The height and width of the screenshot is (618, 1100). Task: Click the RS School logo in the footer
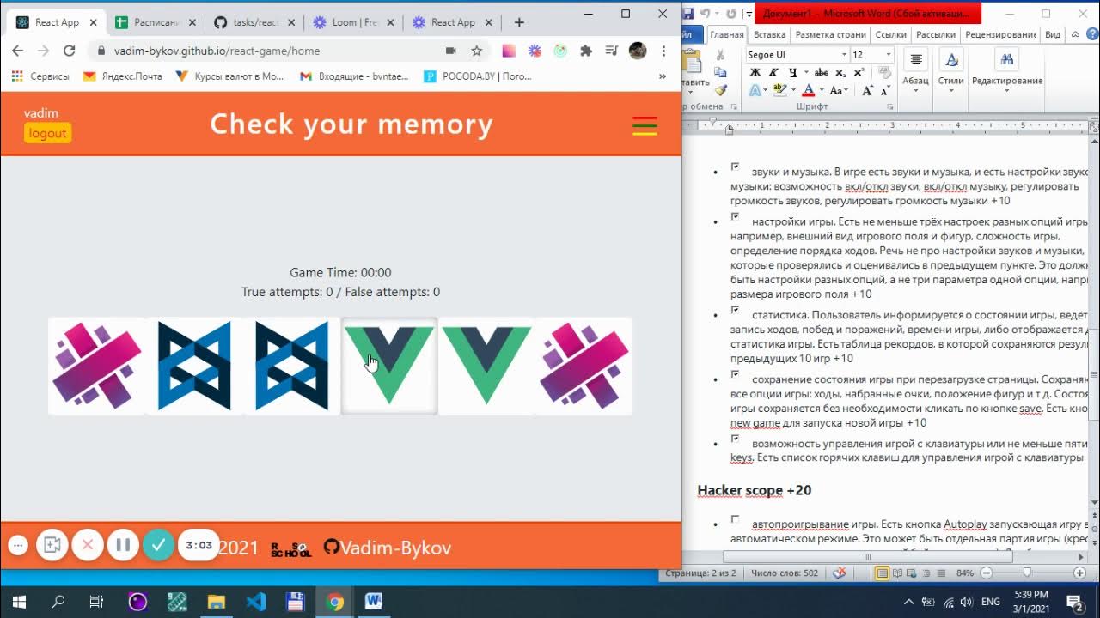point(290,549)
